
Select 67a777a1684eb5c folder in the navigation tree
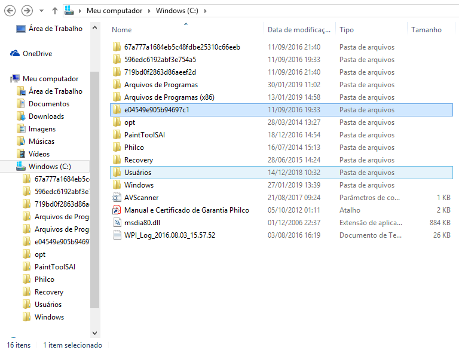[x=62, y=179]
